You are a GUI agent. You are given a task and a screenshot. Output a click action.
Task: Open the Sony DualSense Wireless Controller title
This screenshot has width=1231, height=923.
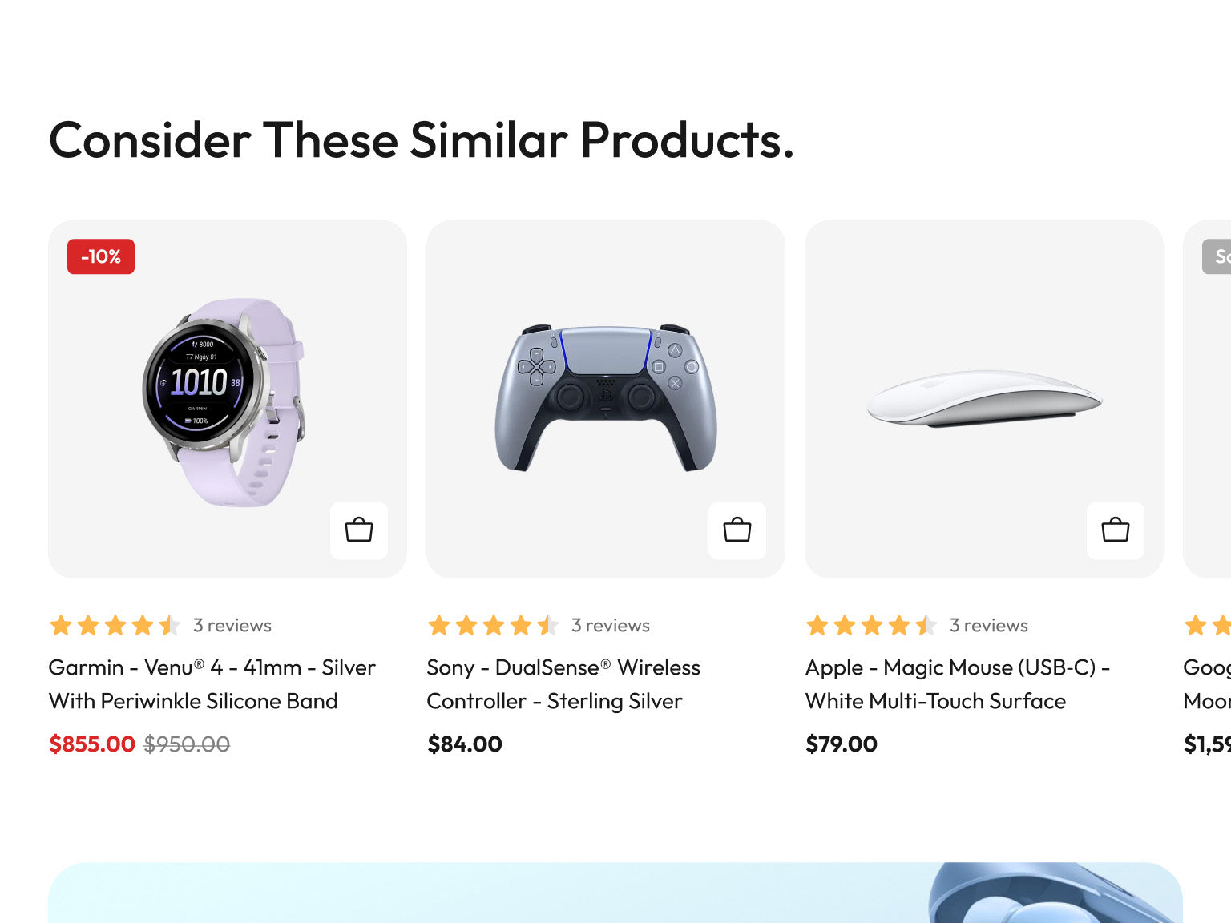pyautogui.click(x=563, y=684)
